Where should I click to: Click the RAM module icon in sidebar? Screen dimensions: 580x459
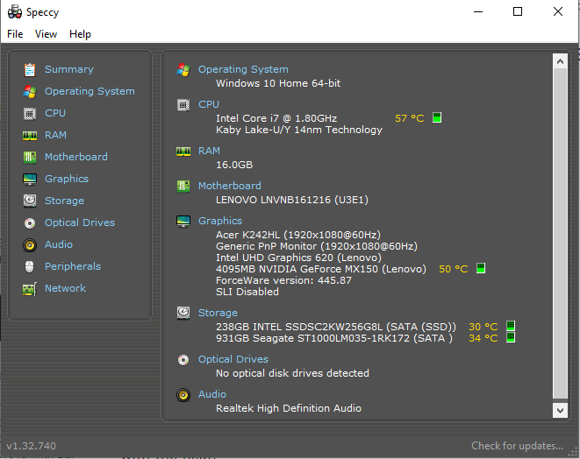(30, 135)
